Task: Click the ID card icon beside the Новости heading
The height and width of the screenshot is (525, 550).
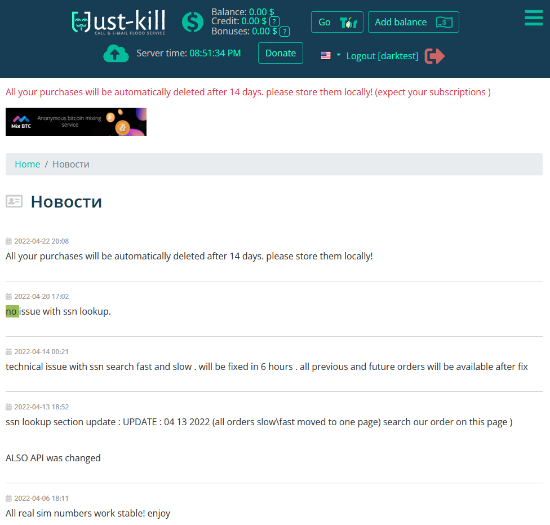Action: tap(14, 201)
